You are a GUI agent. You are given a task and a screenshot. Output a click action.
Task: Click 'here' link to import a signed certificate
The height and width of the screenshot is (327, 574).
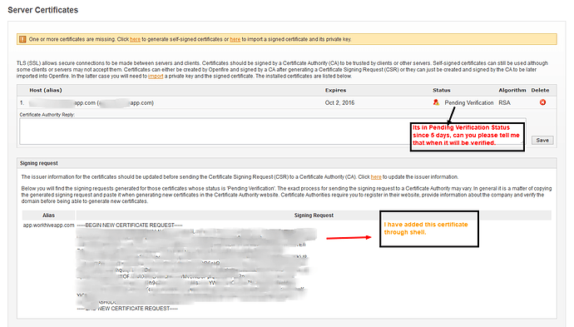pos(235,39)
